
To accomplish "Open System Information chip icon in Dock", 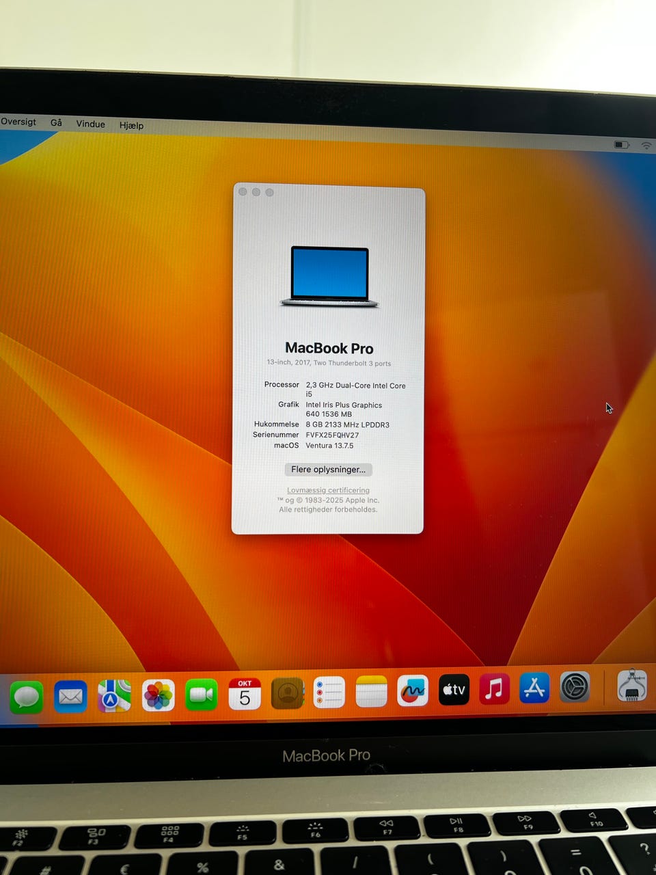I will 632,686.
